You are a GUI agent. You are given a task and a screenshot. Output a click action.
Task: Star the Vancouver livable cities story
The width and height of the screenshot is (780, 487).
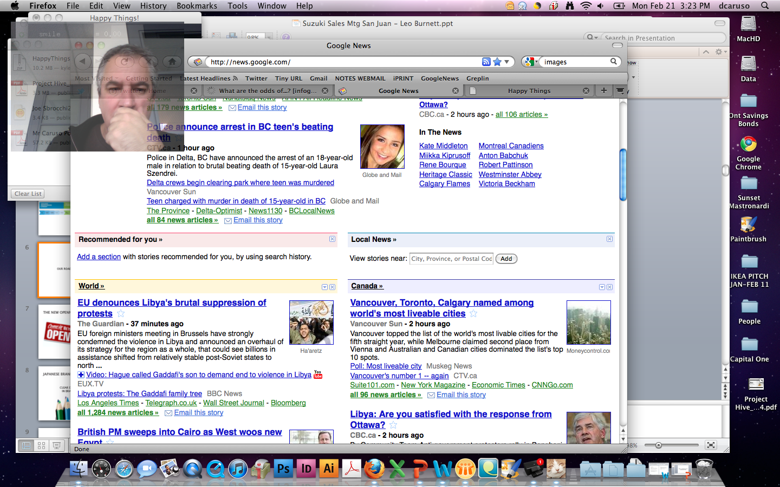pos(473,314)
